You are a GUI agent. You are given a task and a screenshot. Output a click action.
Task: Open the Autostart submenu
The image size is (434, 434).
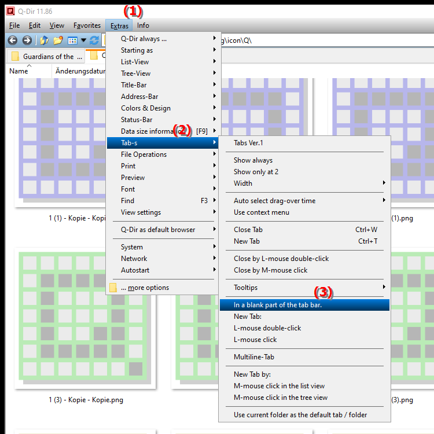tap(163, 270)
